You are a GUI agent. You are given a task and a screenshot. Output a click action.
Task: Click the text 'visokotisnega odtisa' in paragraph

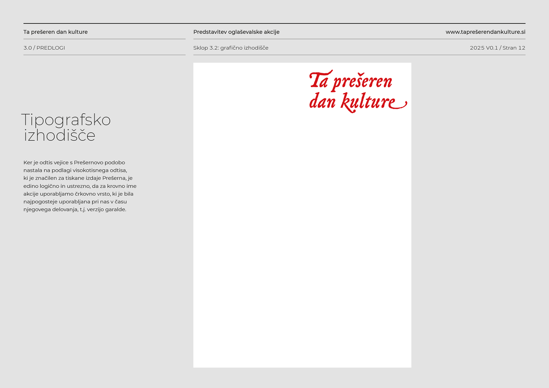pyautogui.click(x=100, y=170)
